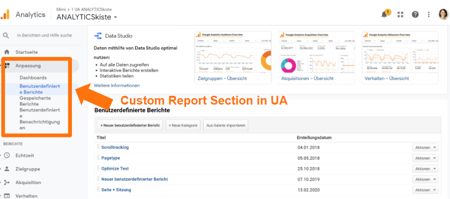450x199 pixels.
Task: Open Aktionen dropdown for Optimize Test
Action: pos(425,168)
